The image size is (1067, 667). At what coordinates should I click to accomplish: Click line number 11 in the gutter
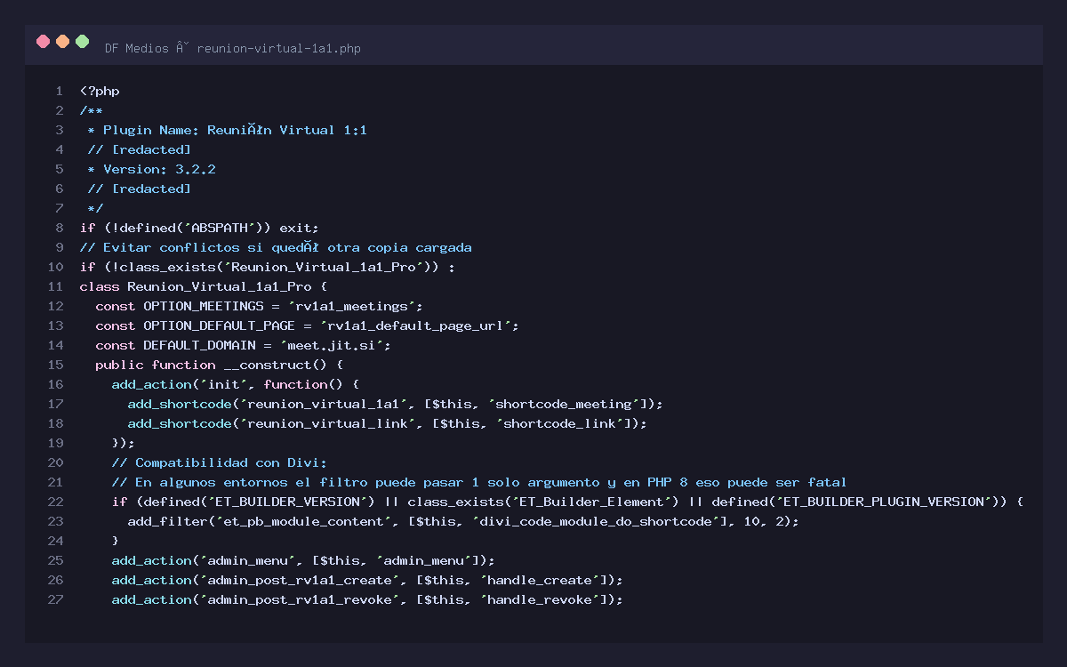pos(55,286)
